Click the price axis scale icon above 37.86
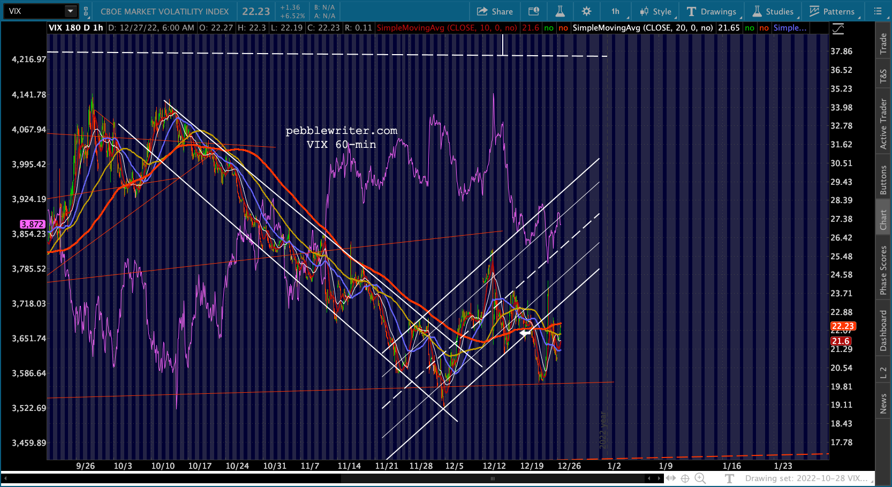This screenshot has height=487, width=892. click(x=838, y=29)
